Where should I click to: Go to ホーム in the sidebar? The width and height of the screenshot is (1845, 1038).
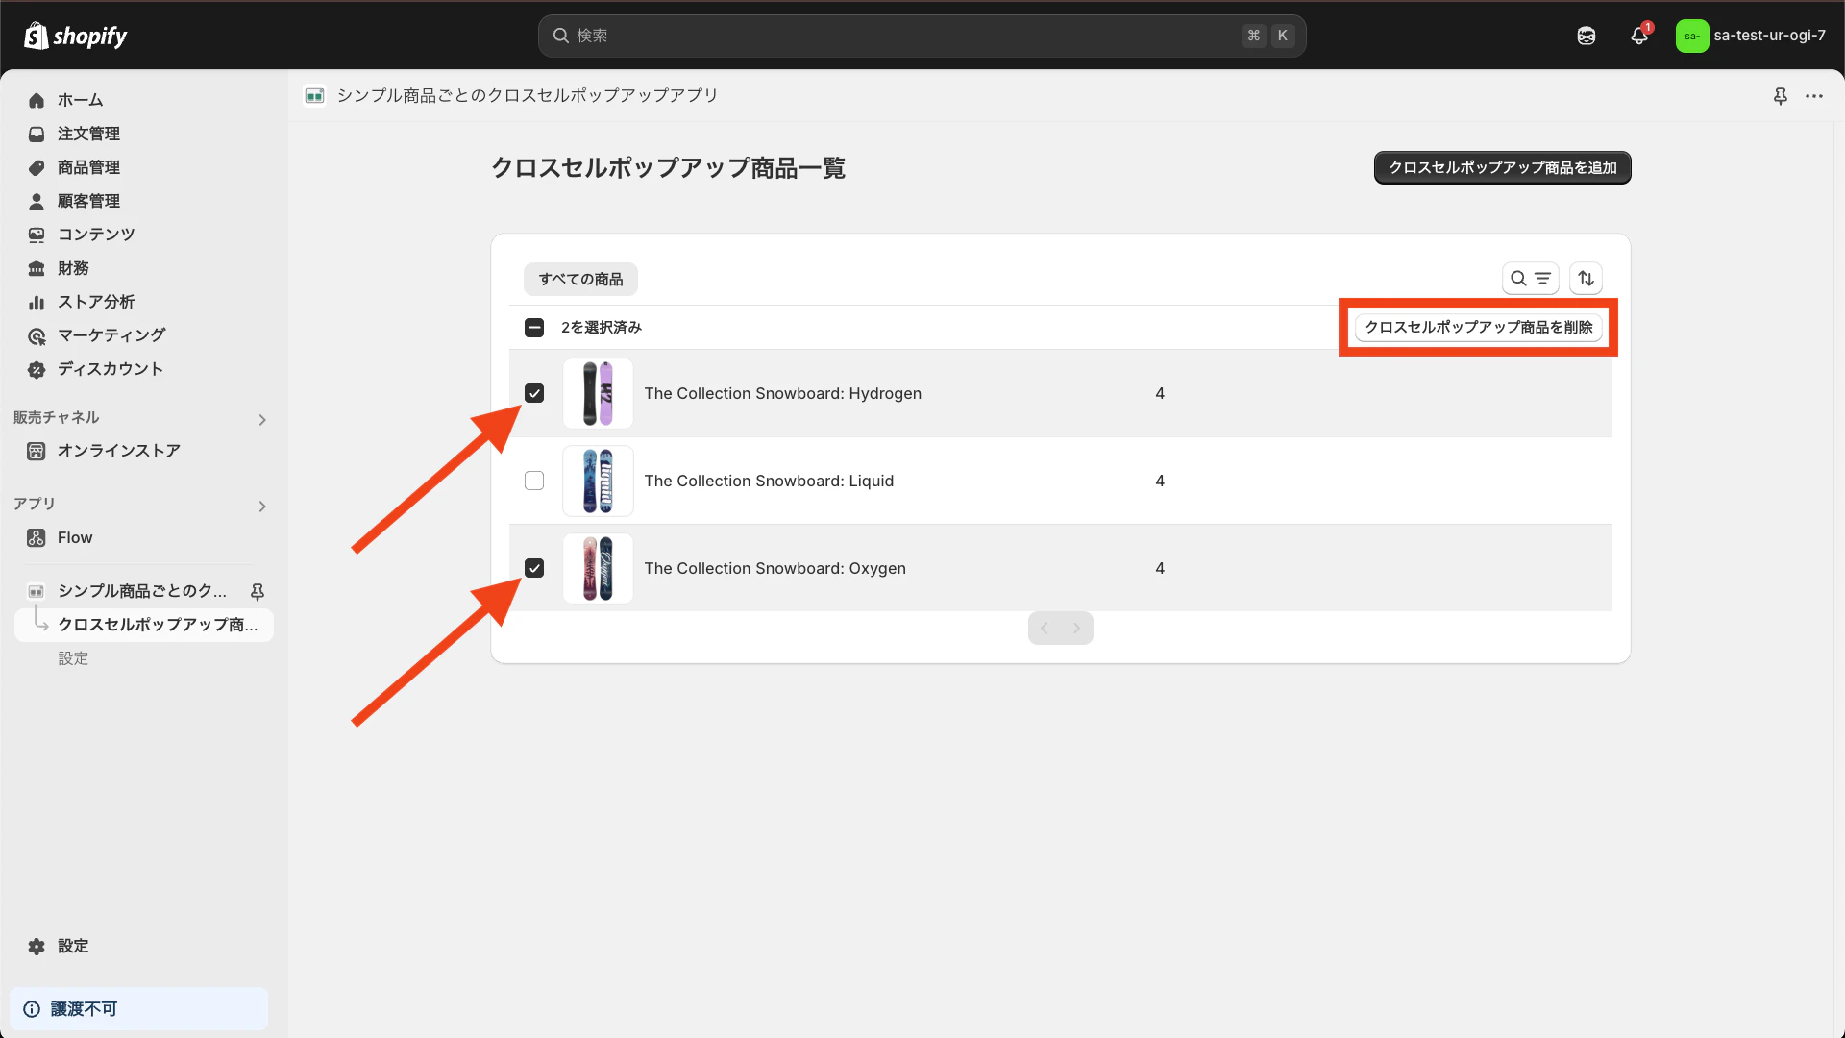coord(80,100)
